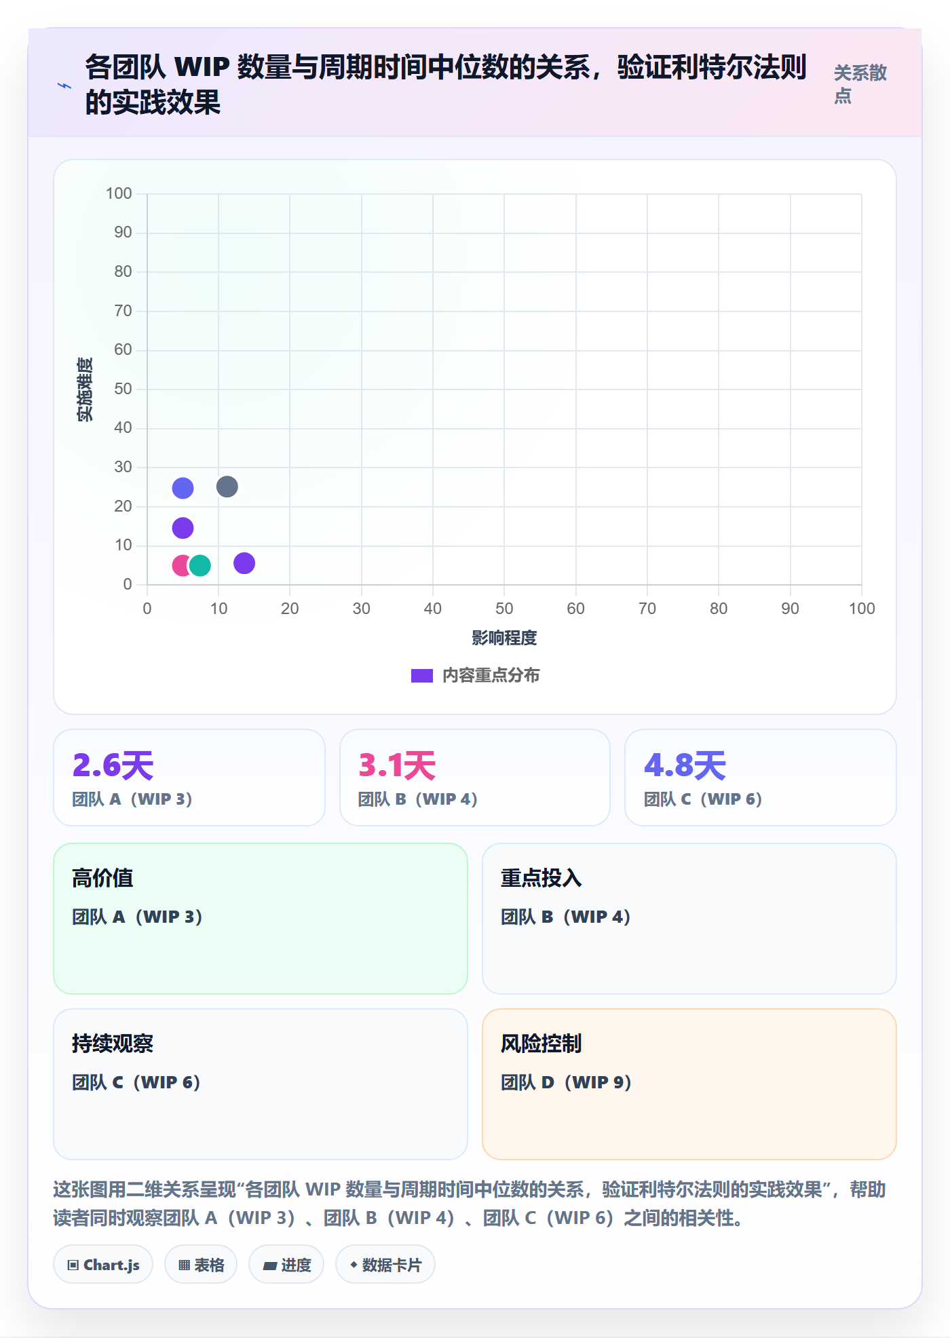Click the 数据卡片 tag

pos(385,1265)
